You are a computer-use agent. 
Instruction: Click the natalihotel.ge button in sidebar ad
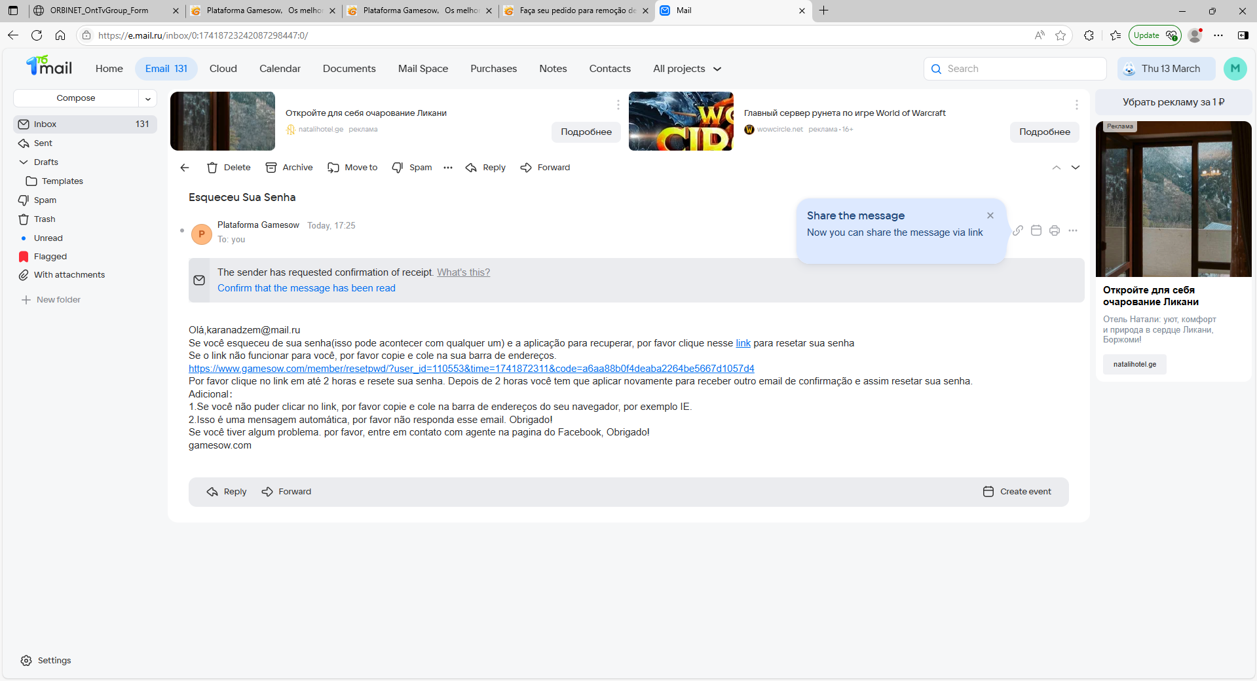click(1135, 365)
